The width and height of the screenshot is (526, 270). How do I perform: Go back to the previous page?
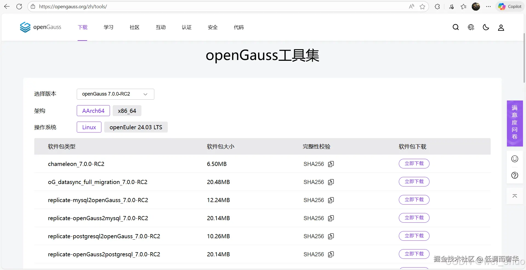click(7, 7)
